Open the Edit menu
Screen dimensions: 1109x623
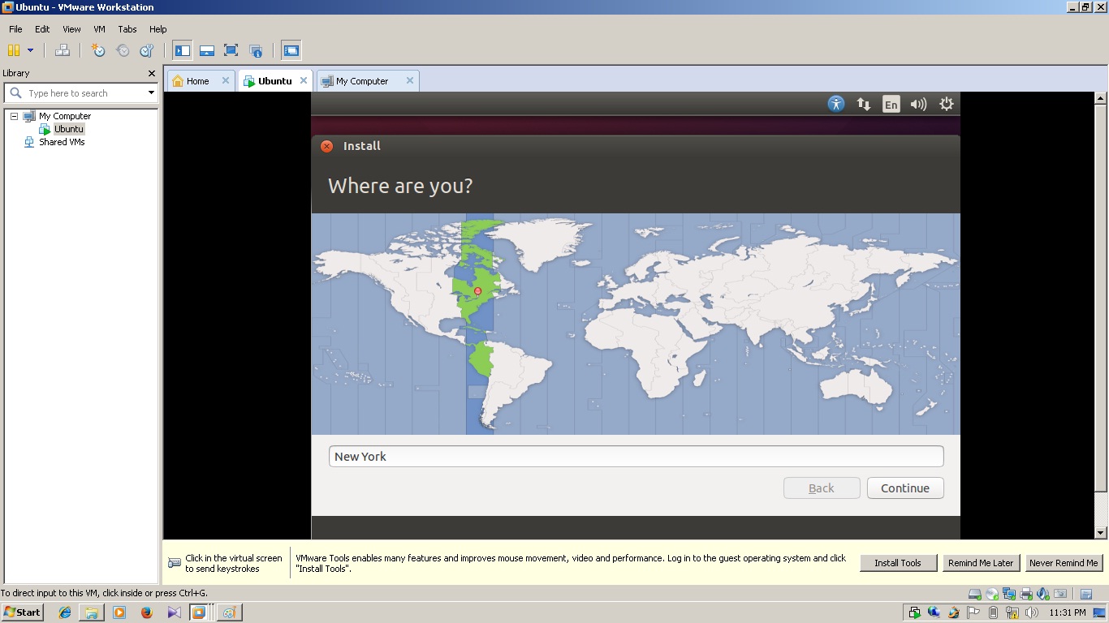click(x=42, y=29)
